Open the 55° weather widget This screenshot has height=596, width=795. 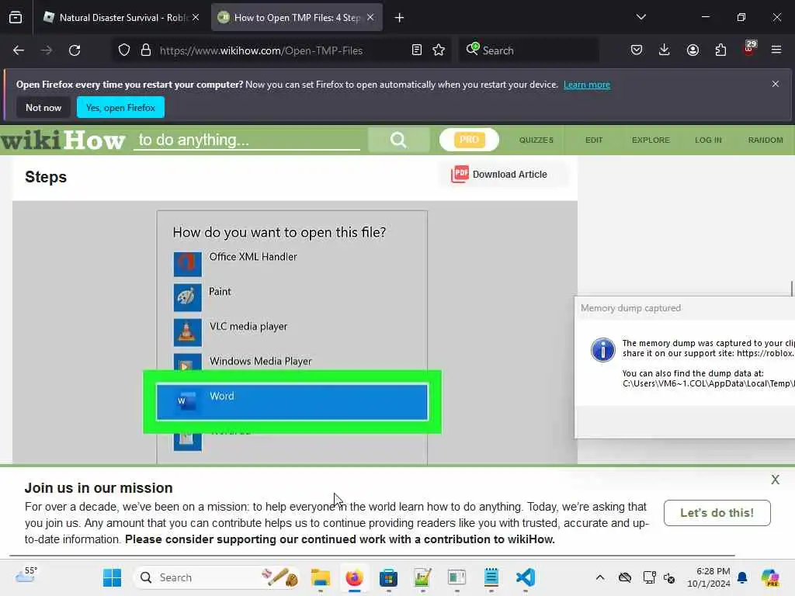pyautogui.click(x=26, y=576)
